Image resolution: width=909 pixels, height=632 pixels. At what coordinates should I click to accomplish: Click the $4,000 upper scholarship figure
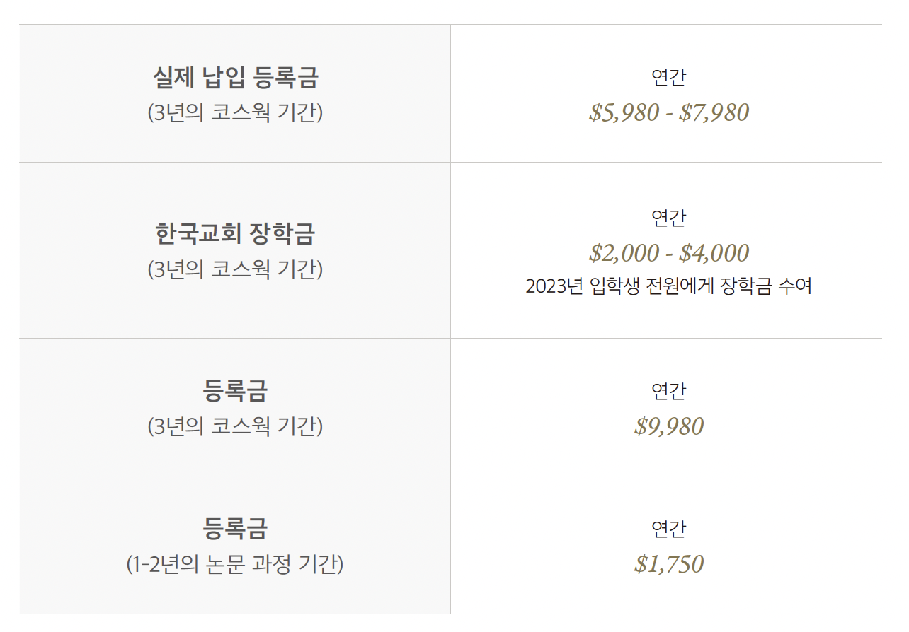(714, 253)
